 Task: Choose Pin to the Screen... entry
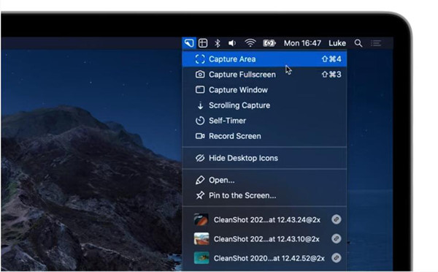point(264,195)
